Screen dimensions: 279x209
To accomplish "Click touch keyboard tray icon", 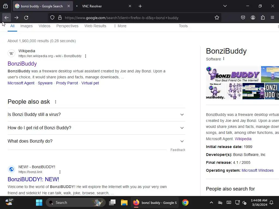I will [229, 202].
